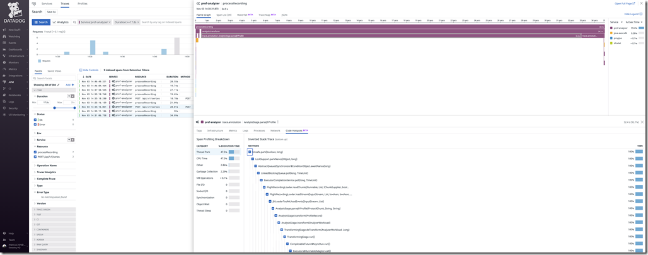Click Duration Min value field
Viewport: 648px width, 255px height.
click(43, 102)
